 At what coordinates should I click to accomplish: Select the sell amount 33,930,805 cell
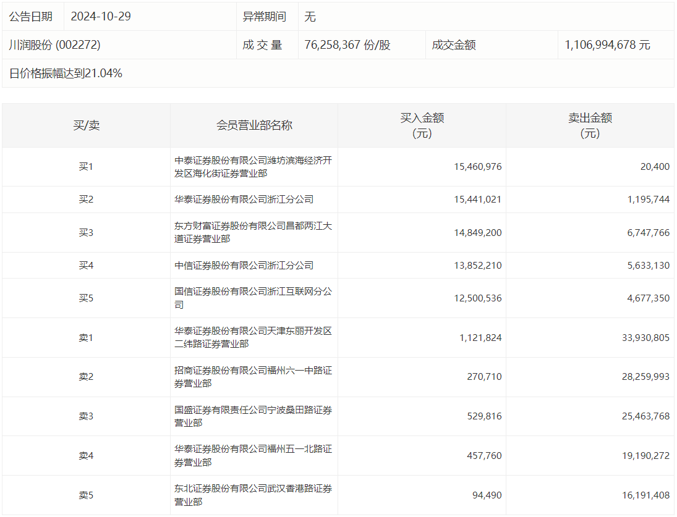point(641,338)
